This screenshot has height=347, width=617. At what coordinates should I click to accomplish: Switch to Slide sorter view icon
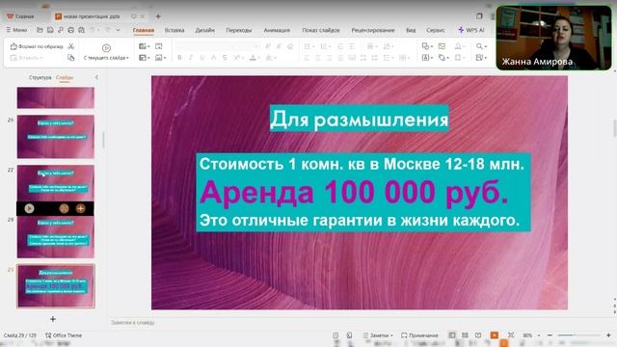465,335
